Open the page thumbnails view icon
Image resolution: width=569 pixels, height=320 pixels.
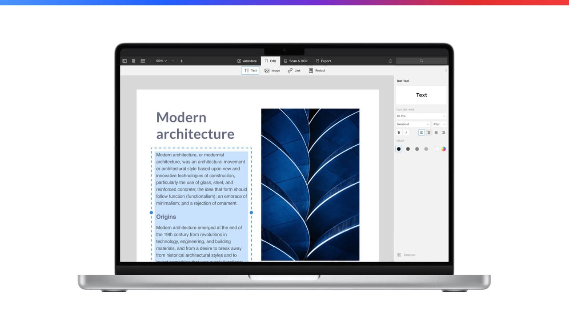(134, 60)
